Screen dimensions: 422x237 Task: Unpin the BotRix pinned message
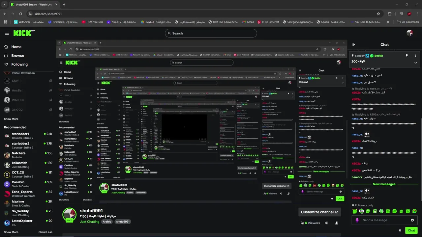click(x=407, y=56)
